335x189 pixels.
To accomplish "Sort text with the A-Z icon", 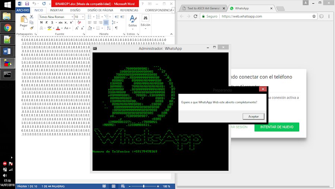I will point(109,28).
